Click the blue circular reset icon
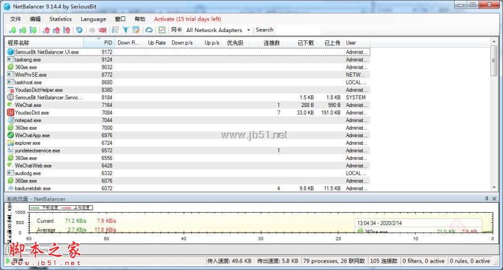This screenshot has width=503, height=270. pos(79,30)
